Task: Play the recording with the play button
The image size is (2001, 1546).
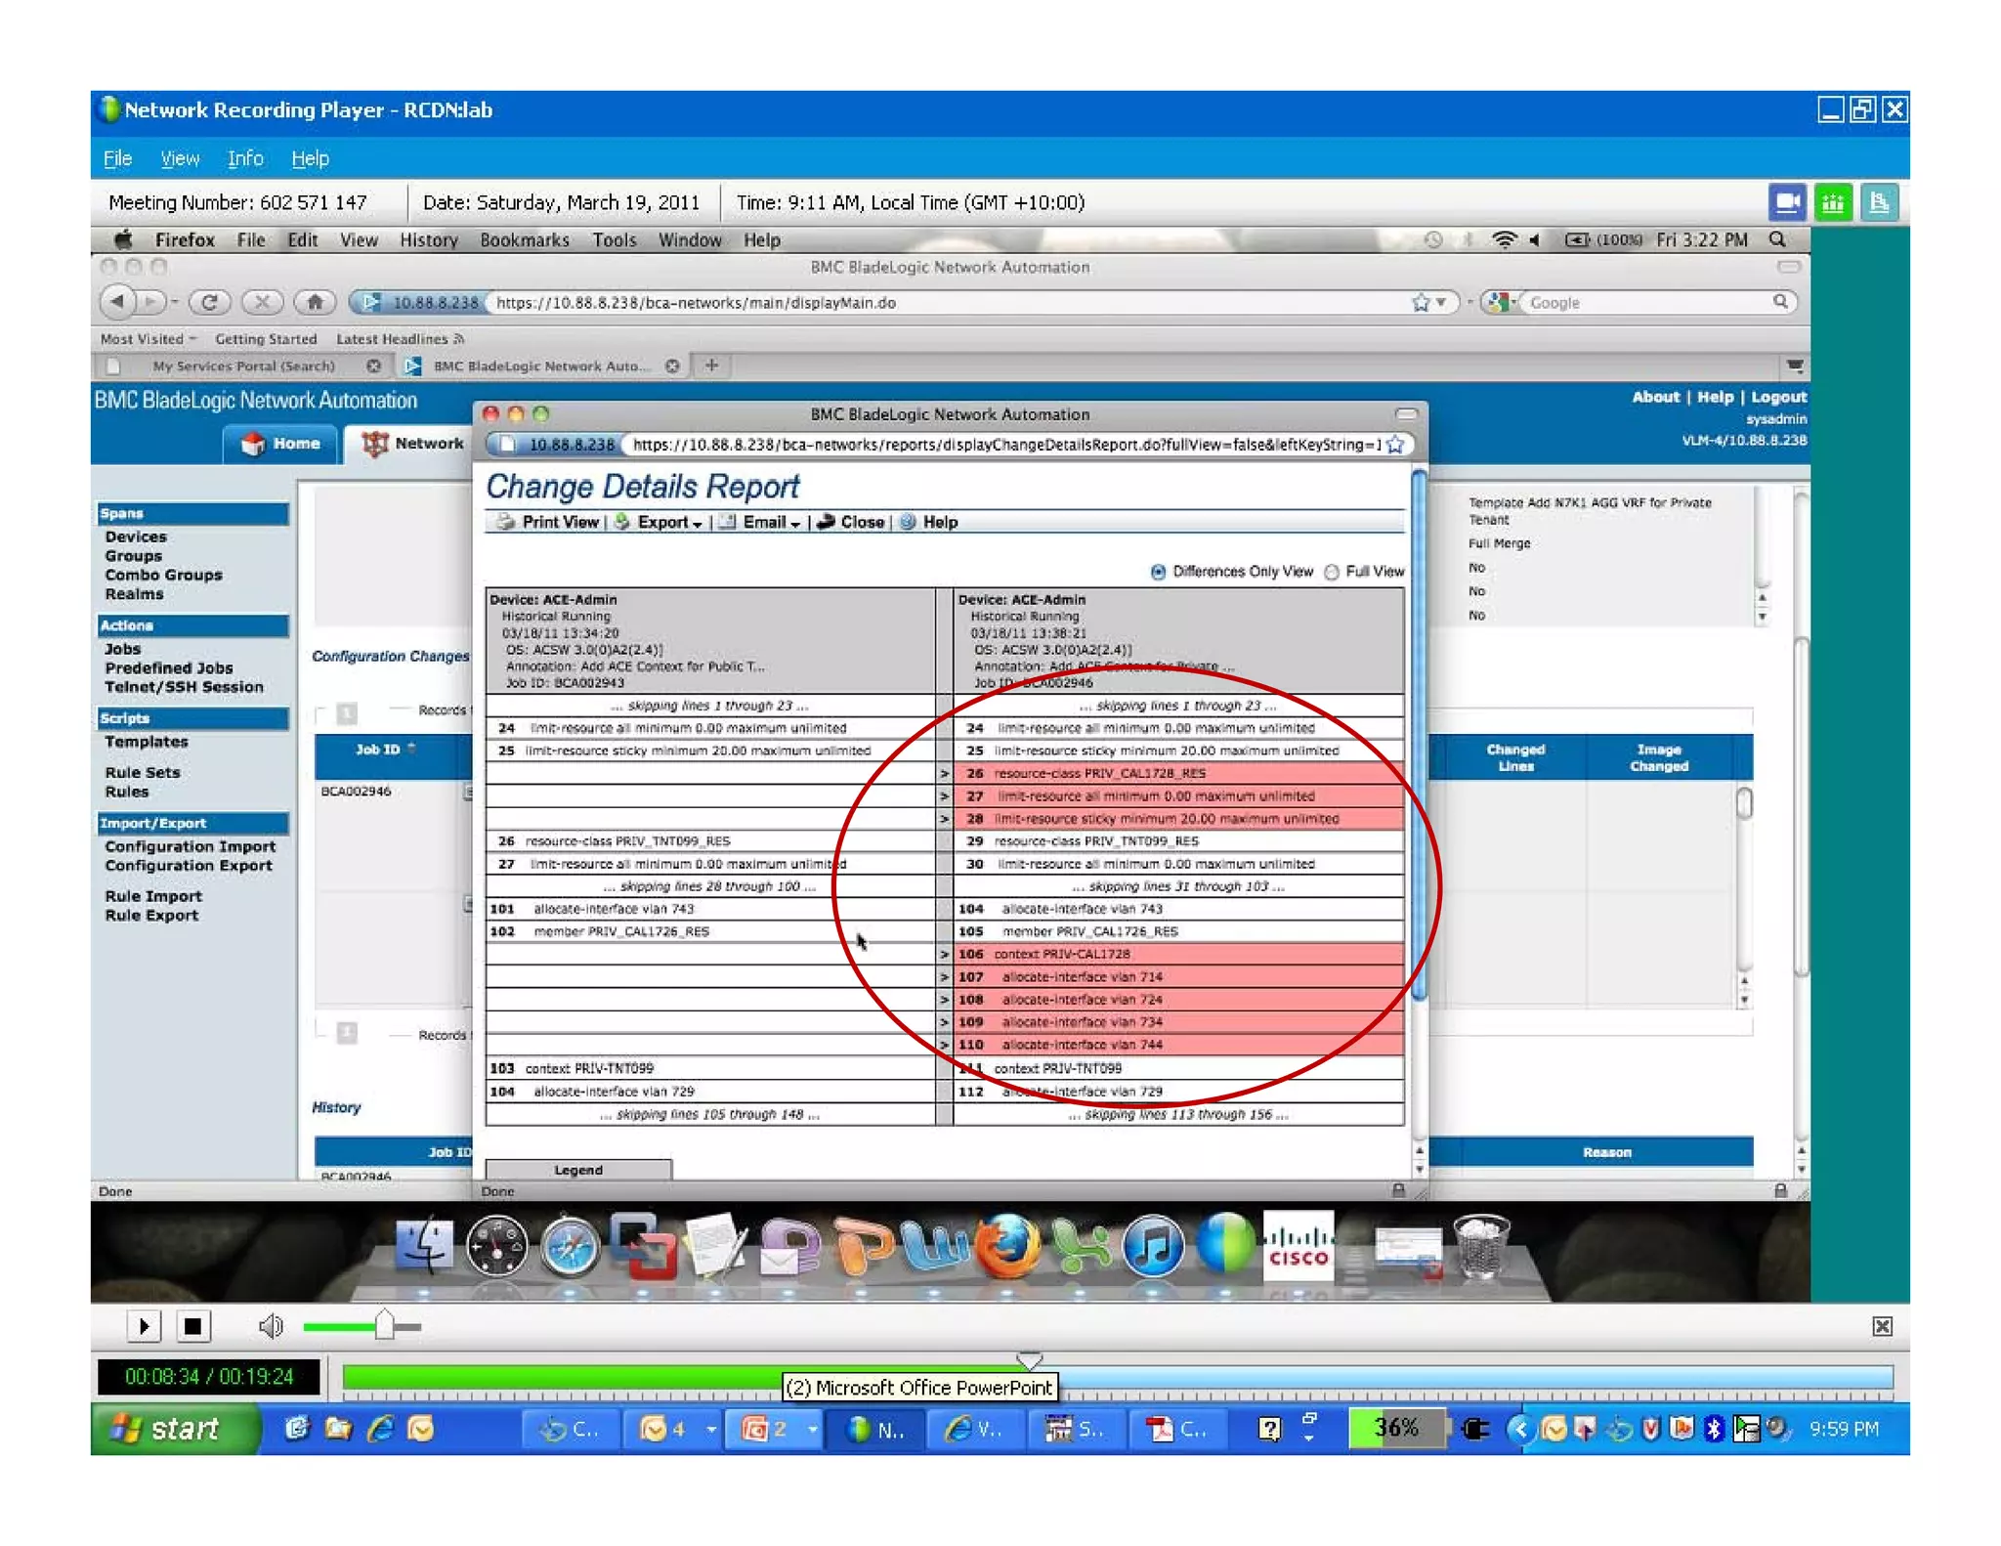Action: click(x=144, y=1326)
